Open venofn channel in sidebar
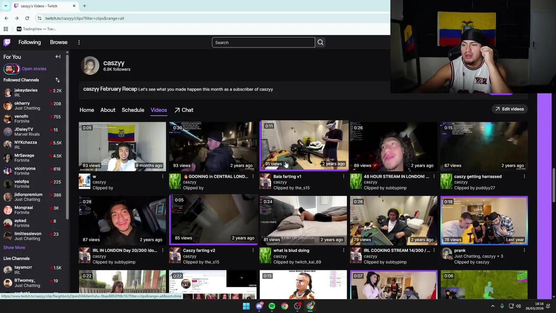The image size is (556, 313). (33, 119)
